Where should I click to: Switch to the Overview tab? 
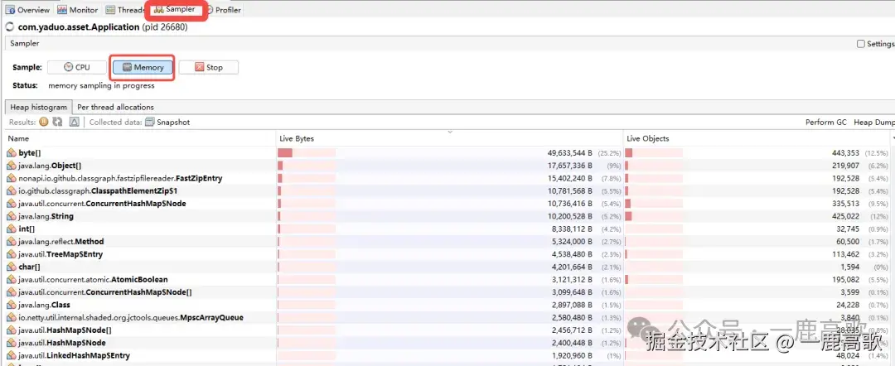coord(28,10)
